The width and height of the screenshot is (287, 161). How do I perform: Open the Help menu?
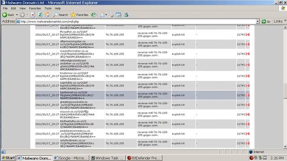58,8
